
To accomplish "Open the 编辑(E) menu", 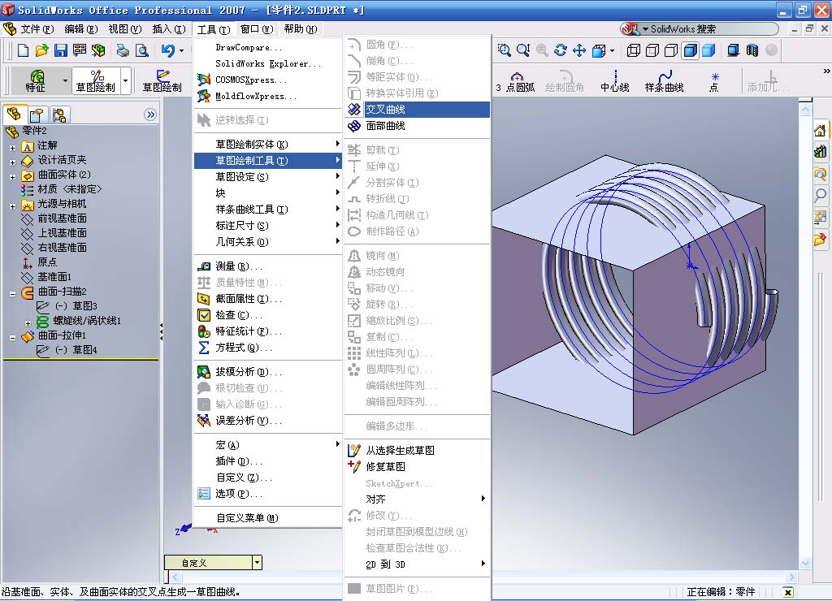I will pyautogui.click(x=80, y=29).
